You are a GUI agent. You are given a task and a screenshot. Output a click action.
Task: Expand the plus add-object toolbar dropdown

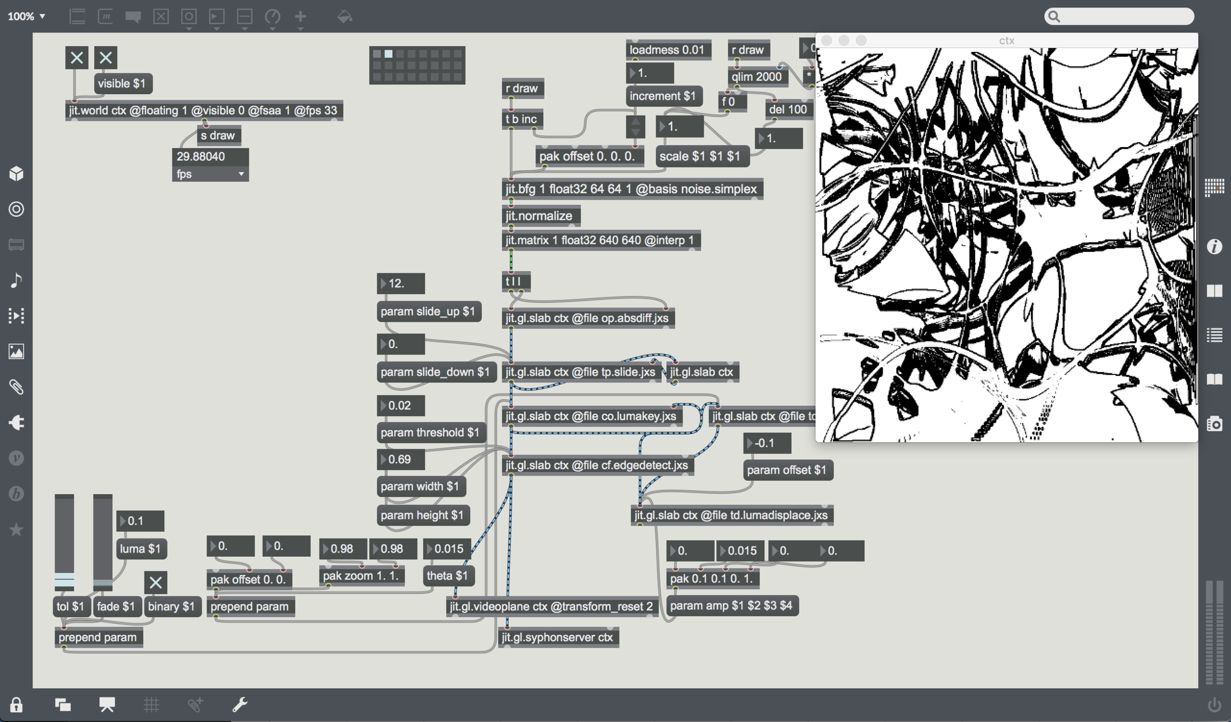click(x=300, y=19)
